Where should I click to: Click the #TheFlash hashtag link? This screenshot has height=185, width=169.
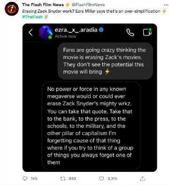point(32,17)
